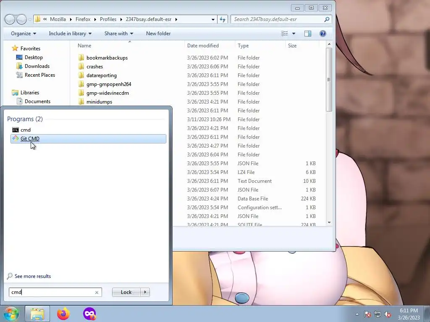Click scrollbar down arrow in file list

pos(329,223)
